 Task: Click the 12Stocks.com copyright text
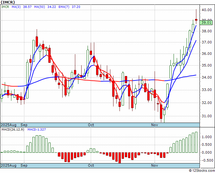(x=202, y=170)
